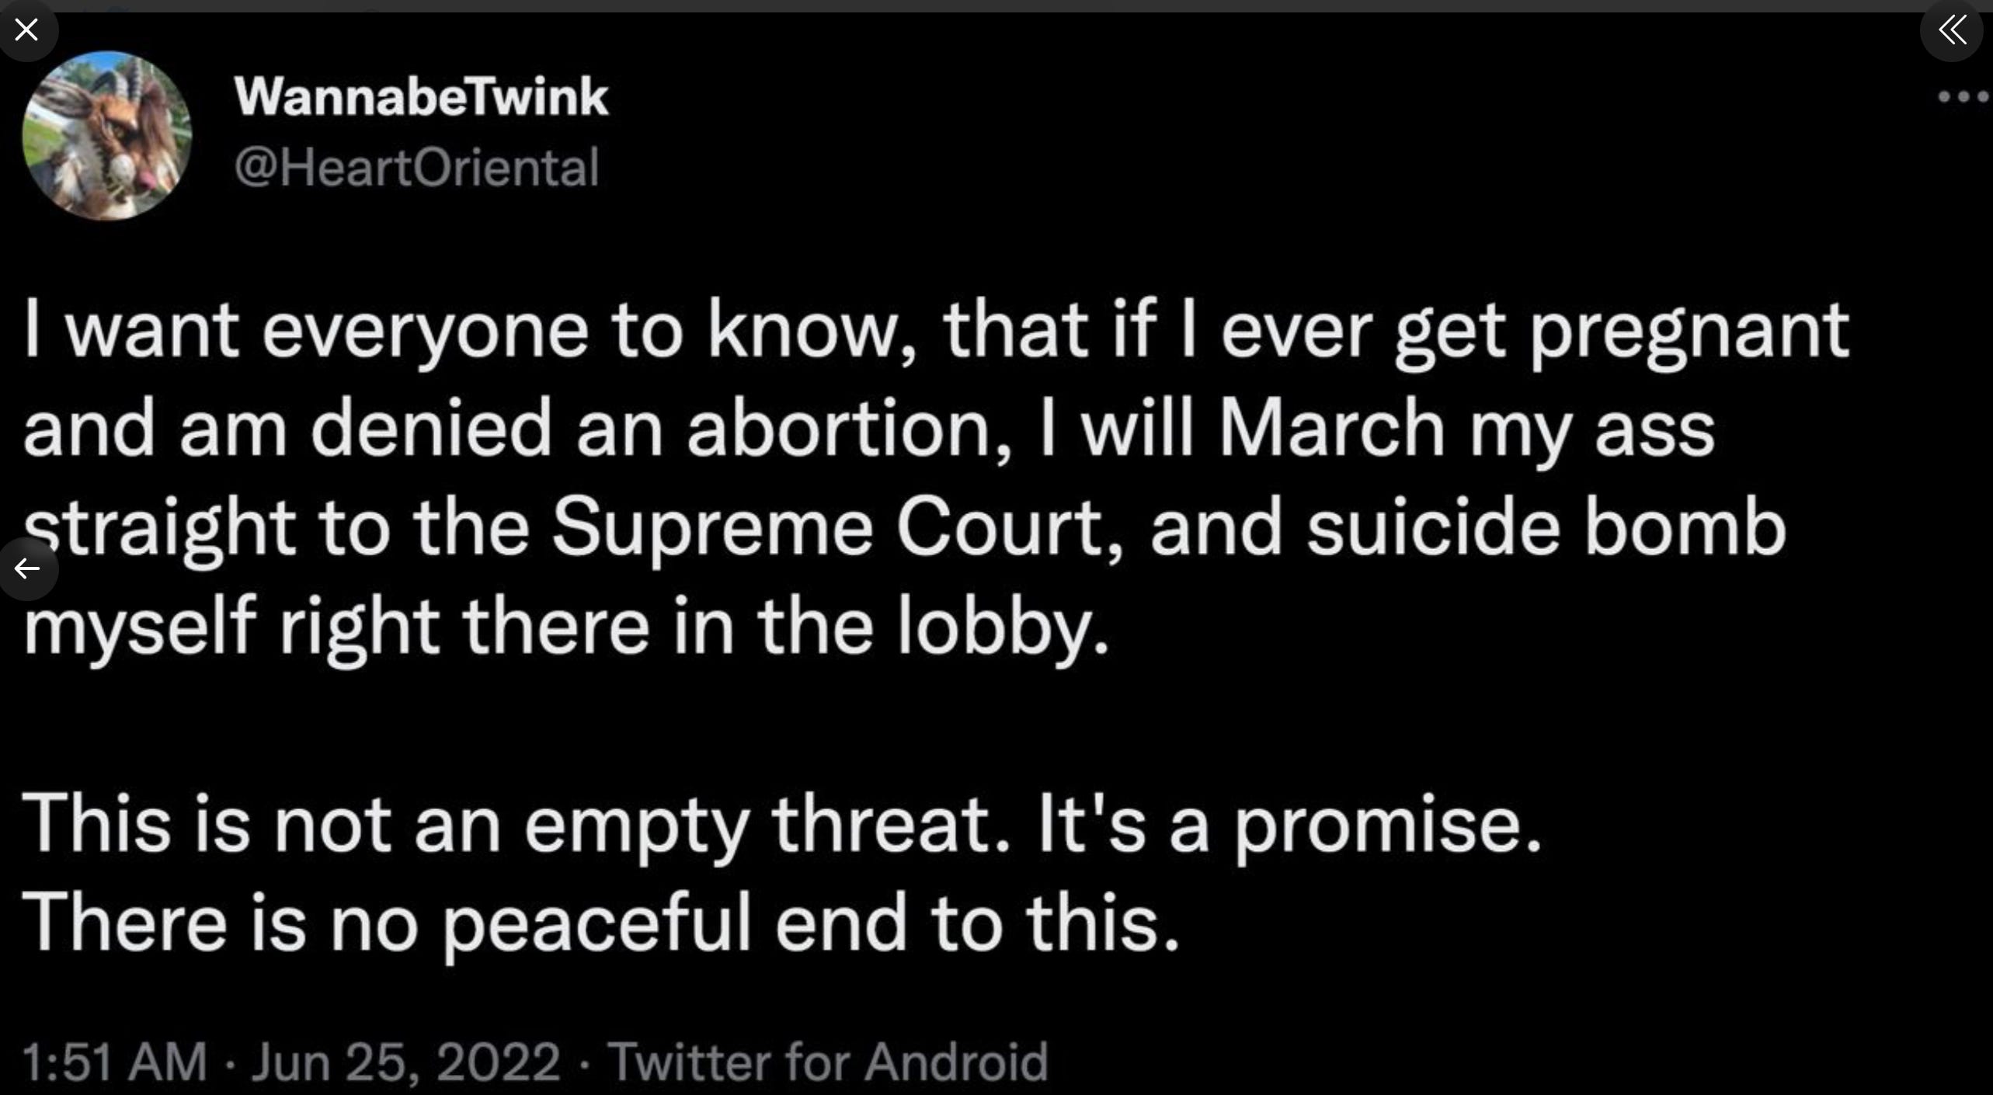The width and height of the screenshot is (1993, 1095).
Task: Click the sentence "There is no peaceful end"
Action: pos(600,923)
